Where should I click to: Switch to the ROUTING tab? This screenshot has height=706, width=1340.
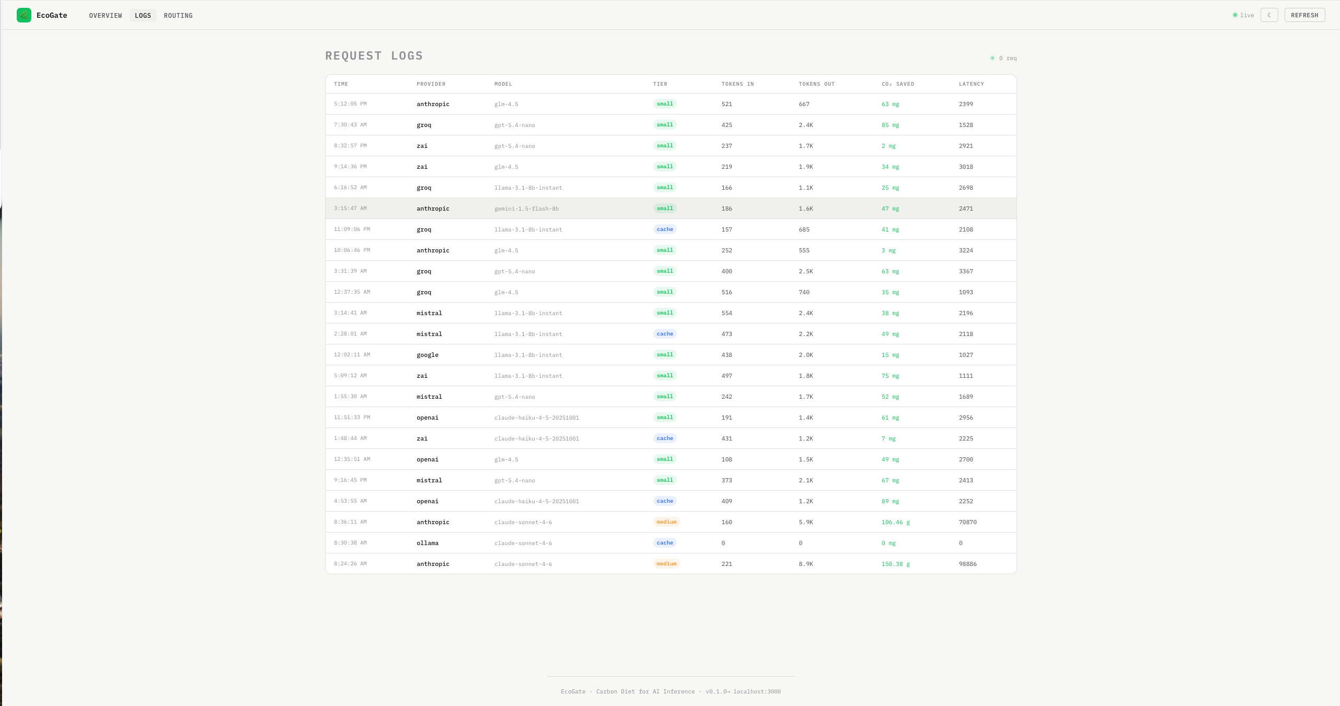tap(178, 16)
